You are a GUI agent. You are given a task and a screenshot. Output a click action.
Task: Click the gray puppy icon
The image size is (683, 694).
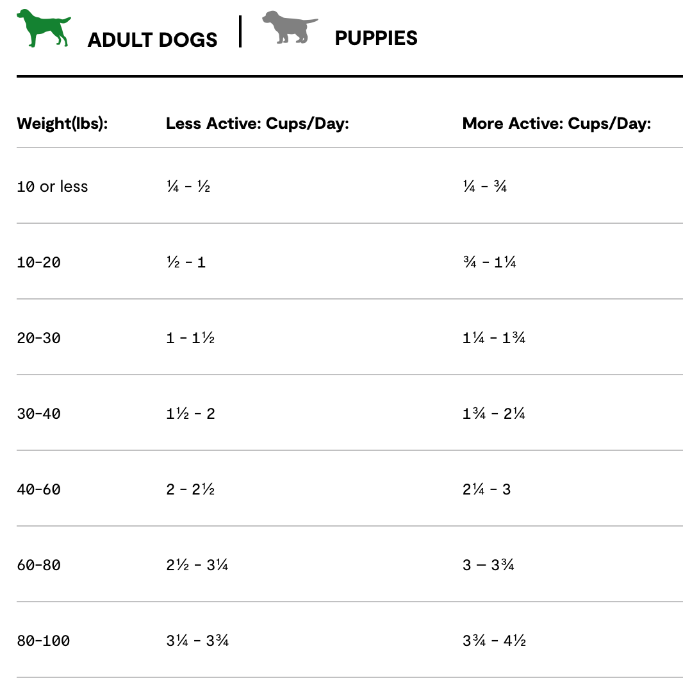pyautogui.click(x=290, y=28)
